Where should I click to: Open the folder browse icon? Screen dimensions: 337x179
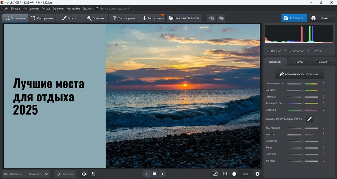[x=154, y=174]
